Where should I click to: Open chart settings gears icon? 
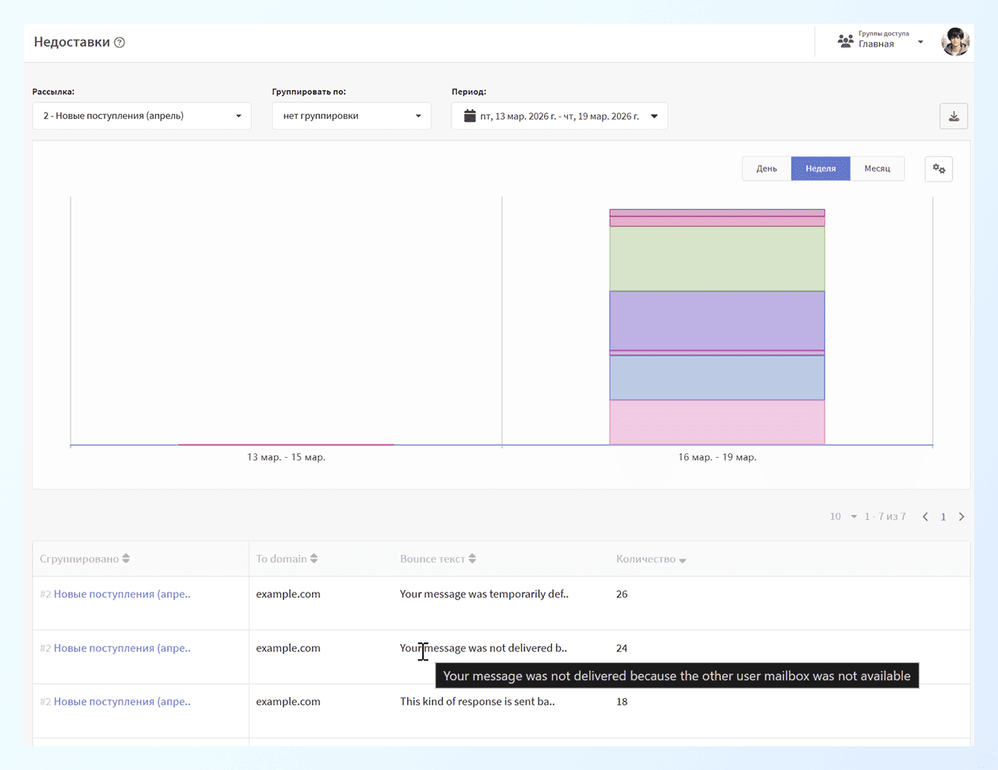pyautogui.click(x=939, y=169)
